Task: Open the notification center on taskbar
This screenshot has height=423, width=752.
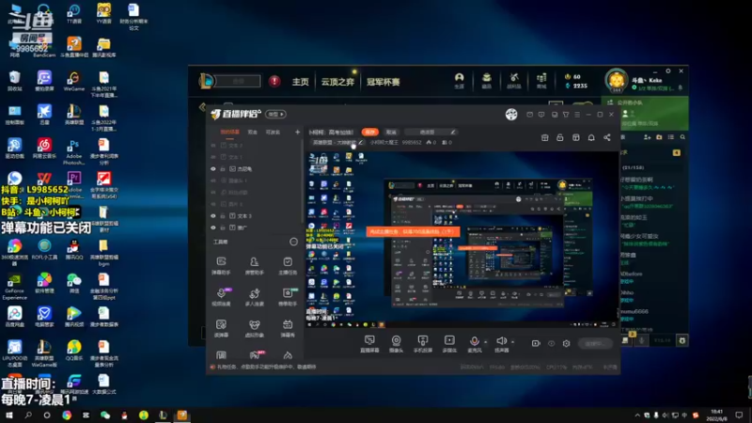Action: click(739, 415)
